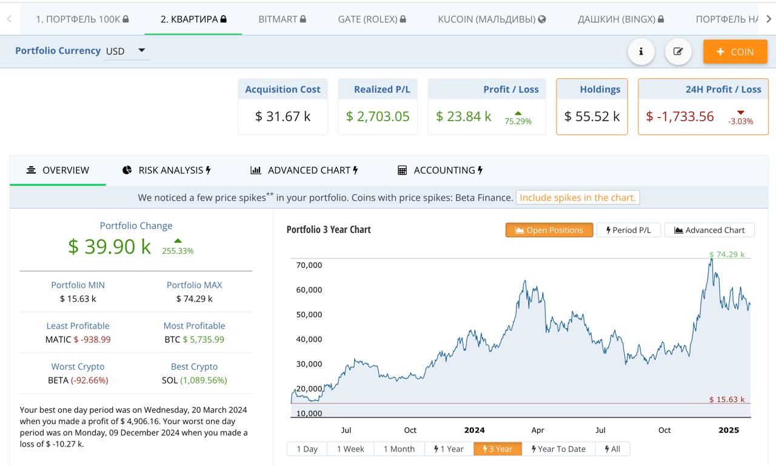Click the edit portfolio pencil icon
This screenshot has width=776, height=466.
click(x=678, y=52)
